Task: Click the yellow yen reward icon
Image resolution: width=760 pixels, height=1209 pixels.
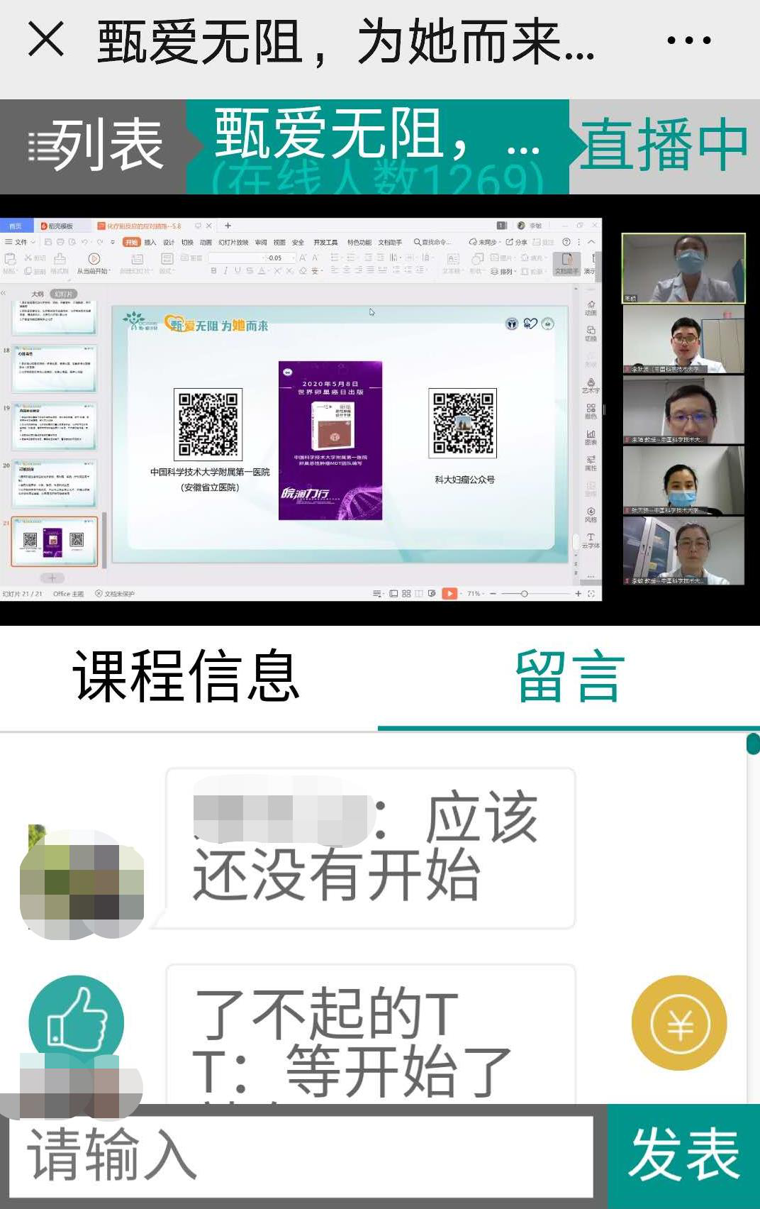Action: [x=679, y=1023]
